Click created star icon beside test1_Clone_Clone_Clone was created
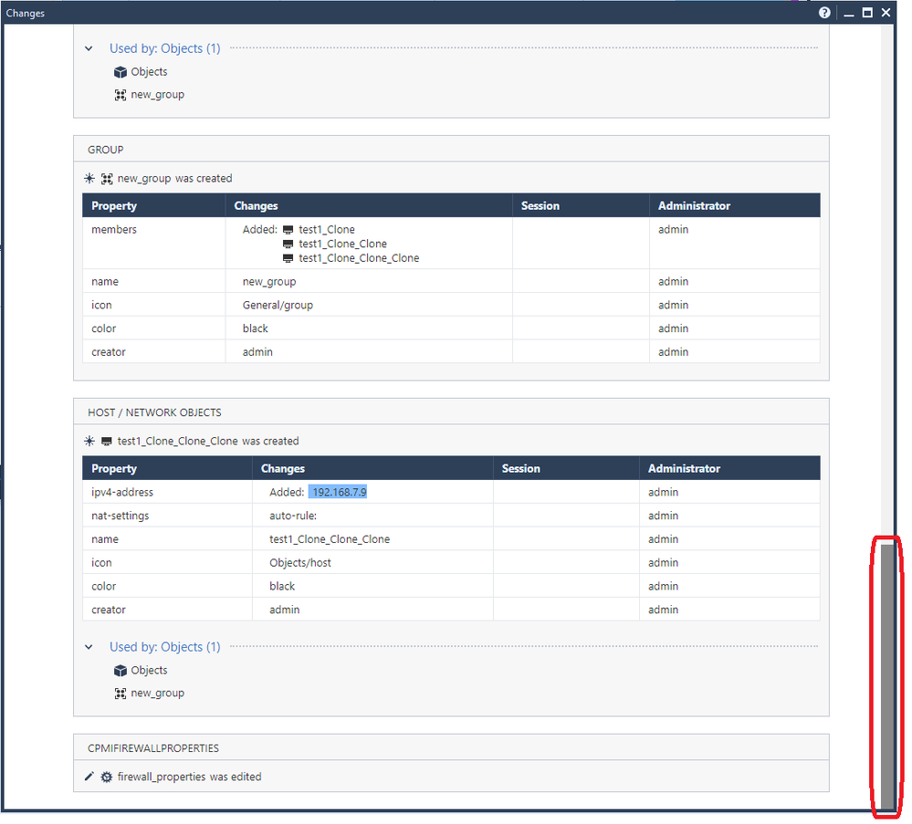 pos(89,442)
